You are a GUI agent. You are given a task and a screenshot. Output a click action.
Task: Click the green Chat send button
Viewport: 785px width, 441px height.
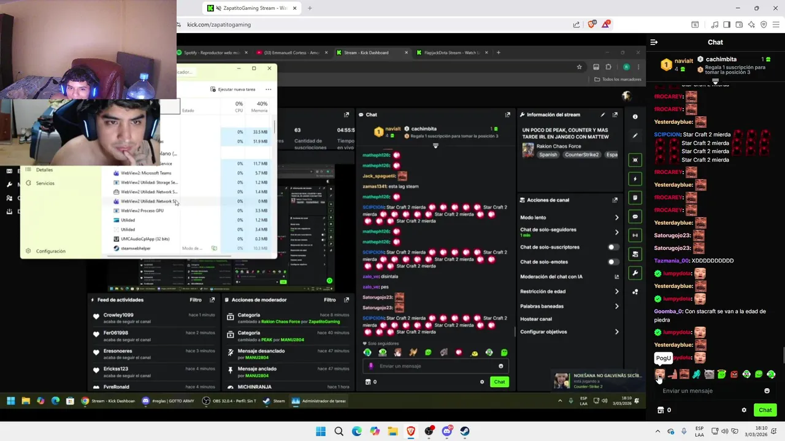tap(765, 410)
